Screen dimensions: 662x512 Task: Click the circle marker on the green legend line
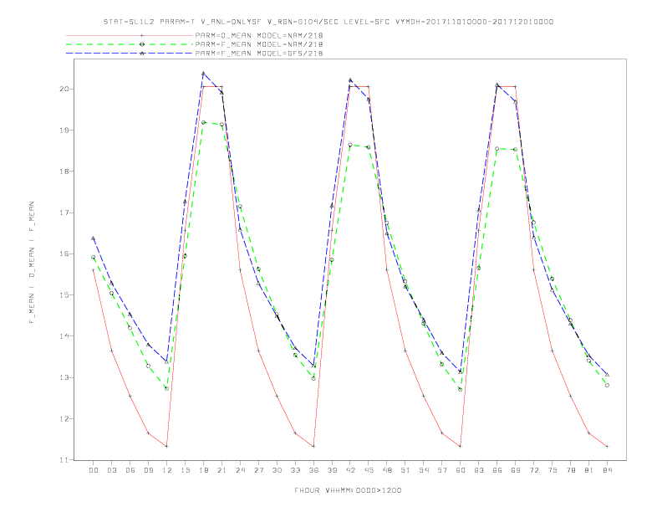pyautogui.click(x=142, y=44)
